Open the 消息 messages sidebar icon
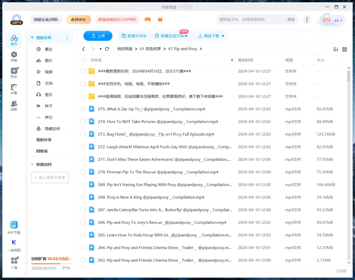This screenshot has width=355, height=280. [x=14, y=106]
